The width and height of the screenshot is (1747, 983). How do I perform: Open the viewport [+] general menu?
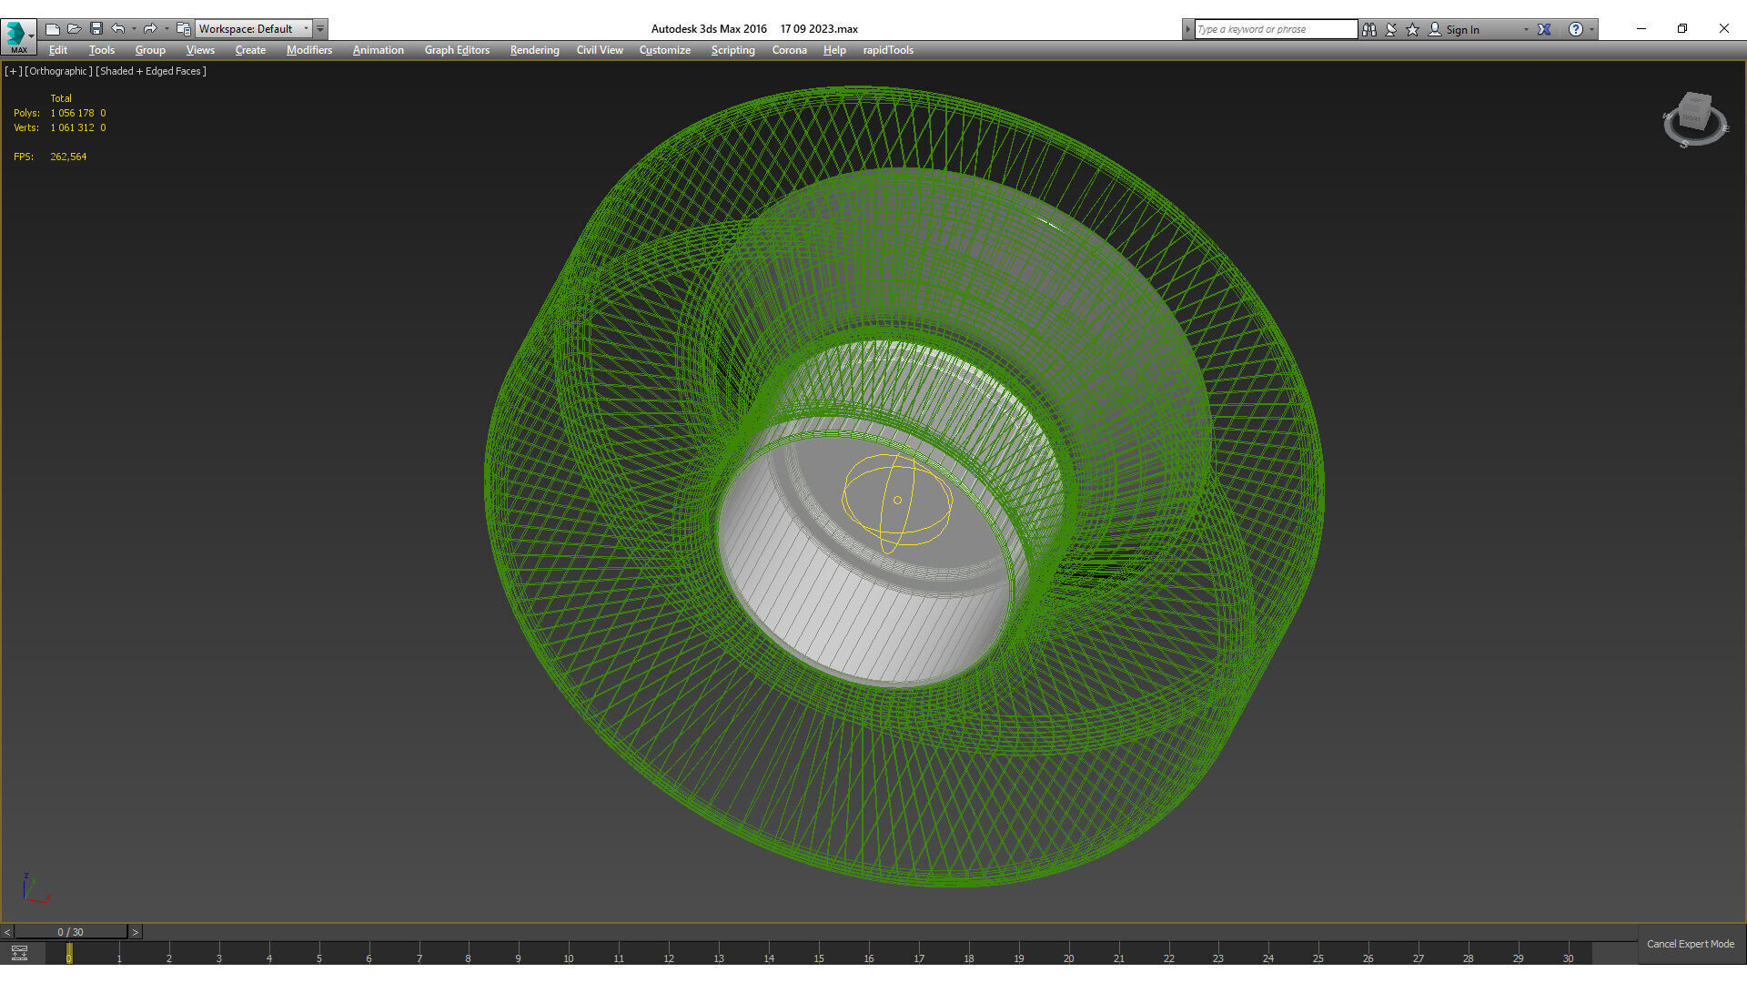click(13, 71)
